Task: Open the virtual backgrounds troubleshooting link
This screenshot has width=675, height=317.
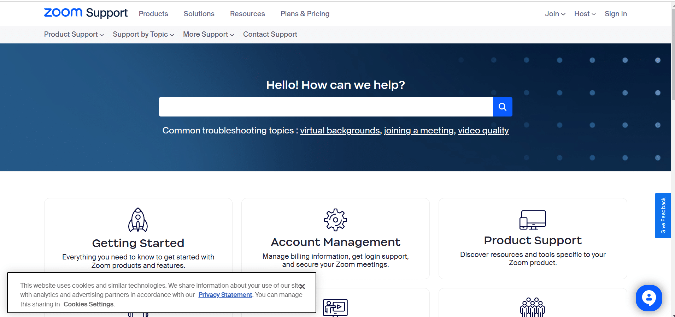Action: tap(340, 131)
